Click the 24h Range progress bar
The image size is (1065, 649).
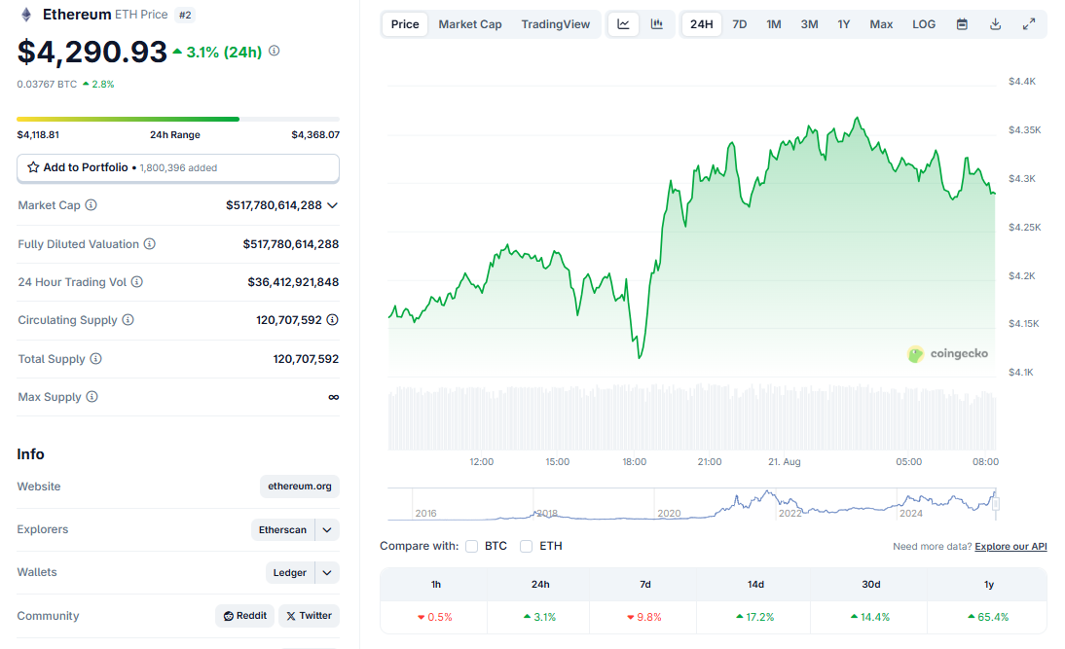coord(178,119)
